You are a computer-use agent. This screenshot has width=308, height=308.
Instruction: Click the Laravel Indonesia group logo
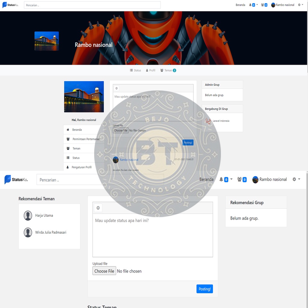(x=208, y=121)
